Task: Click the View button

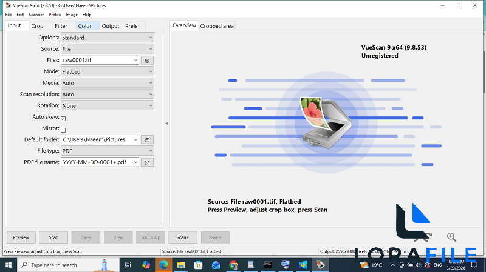Action: 118,237
